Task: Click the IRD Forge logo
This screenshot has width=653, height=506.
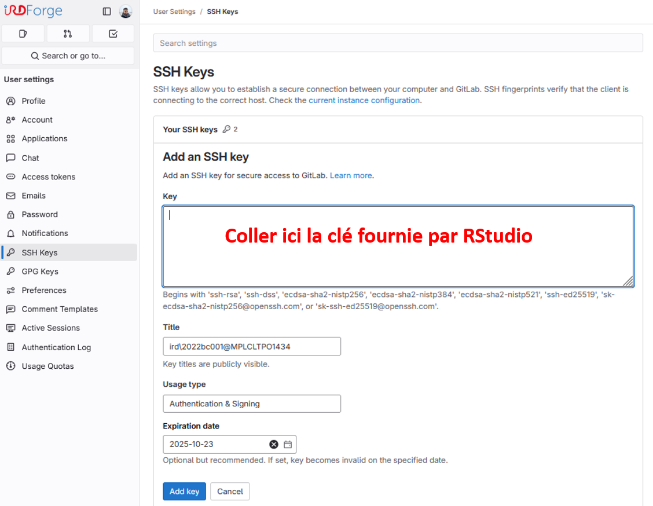Action: tap(33, 11)
